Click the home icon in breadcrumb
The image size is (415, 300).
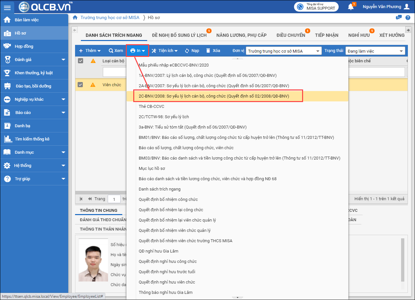pos(75,17)
